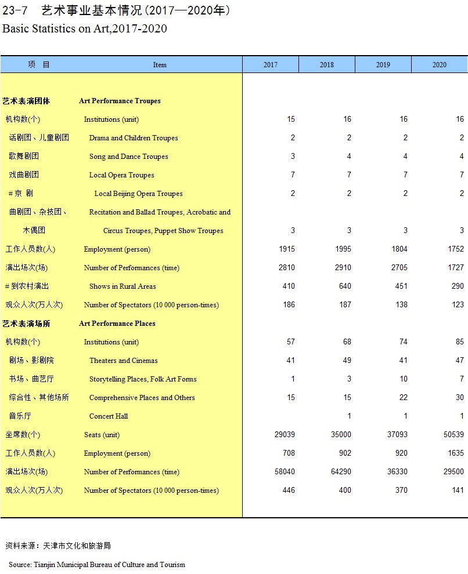Click the 2018 performances value 64290
This screenshot has width=468, height=574.
pos(340,472)
